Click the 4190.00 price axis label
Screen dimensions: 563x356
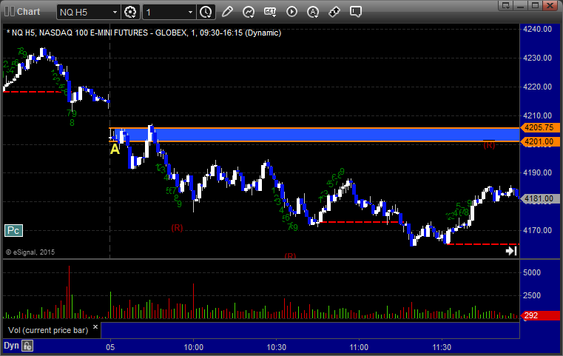(x=538, y=172)
